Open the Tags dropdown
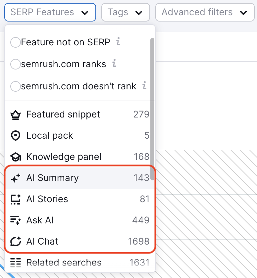The height and width of the screenshot is (278, 257). (x=126, y=12)
